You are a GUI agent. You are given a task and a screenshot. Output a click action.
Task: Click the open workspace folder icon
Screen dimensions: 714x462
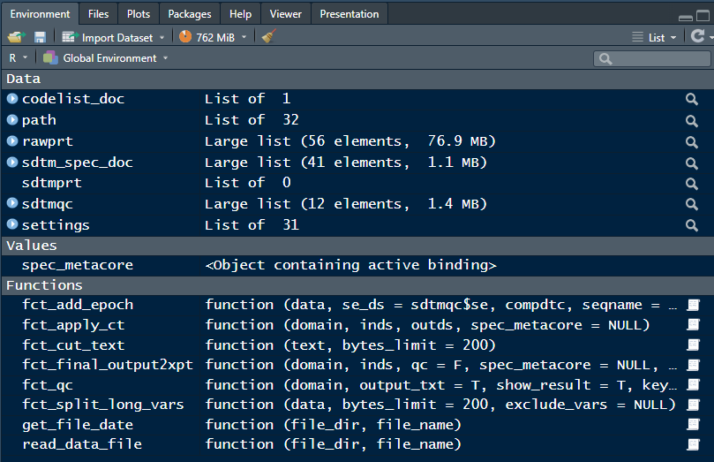tap(17, 37)
